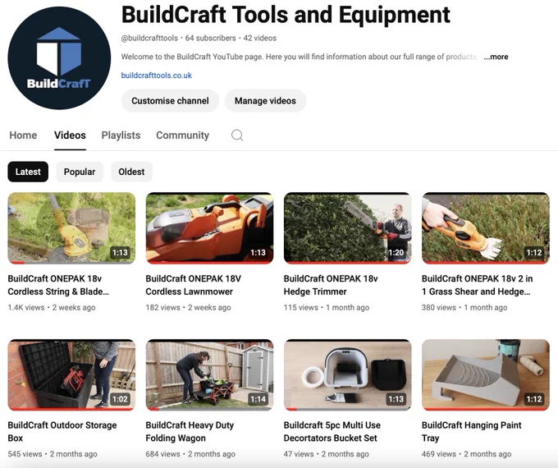The width and height of the screenshot is (558, 468).
Task: Open the Outdoor Storage Box thumbnail
Action: [x=71, y=375]
